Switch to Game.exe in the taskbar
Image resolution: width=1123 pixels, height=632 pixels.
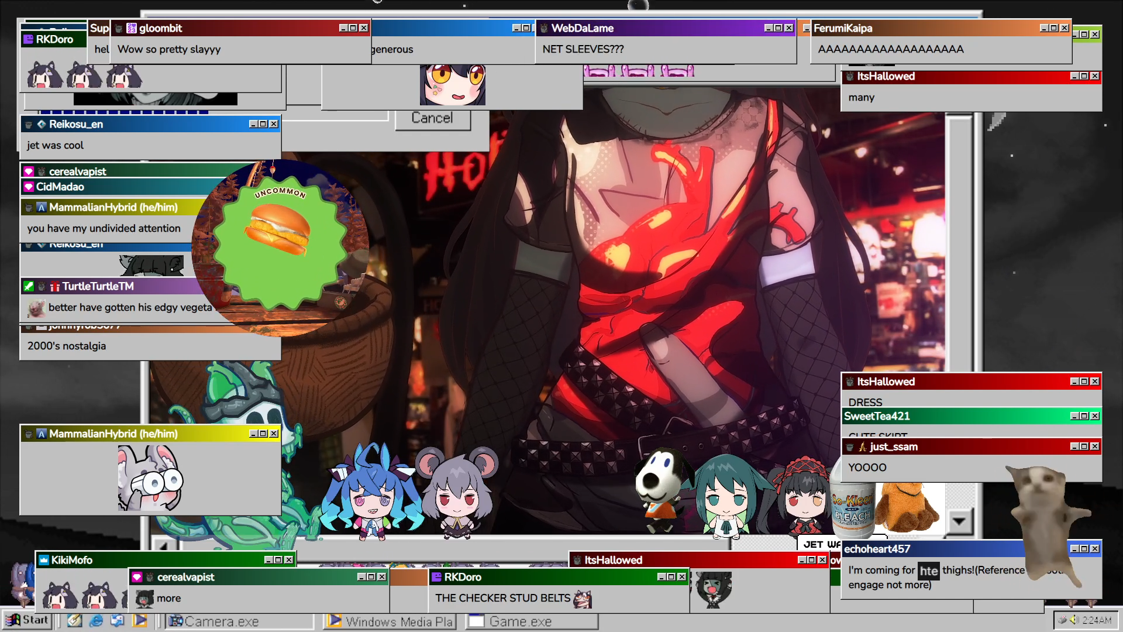[532, 621]
